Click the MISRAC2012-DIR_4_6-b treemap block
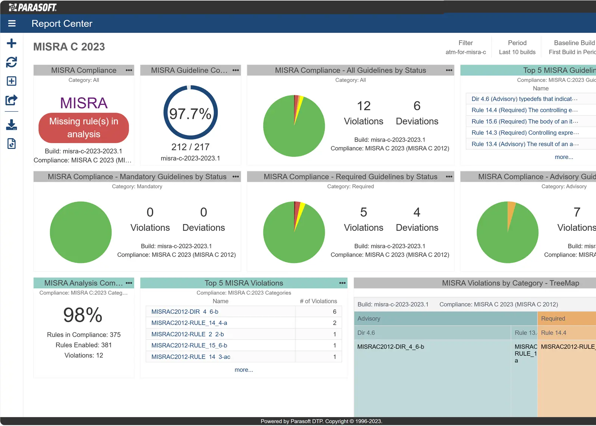This screenshot has width=596, height=426. click(x=433, y=376)
